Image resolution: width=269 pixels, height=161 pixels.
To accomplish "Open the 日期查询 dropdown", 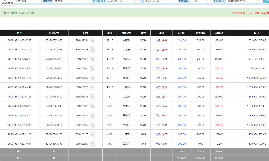I will [26, 1].
